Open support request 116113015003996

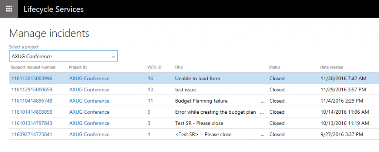[x=31, y=78]
